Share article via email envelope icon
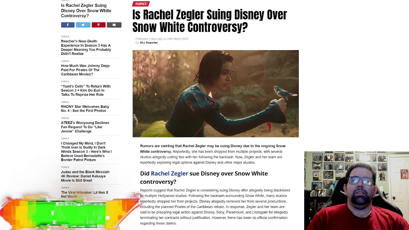Image resolution: width=409 pixels, height=230 pixels. coord(114,25)
